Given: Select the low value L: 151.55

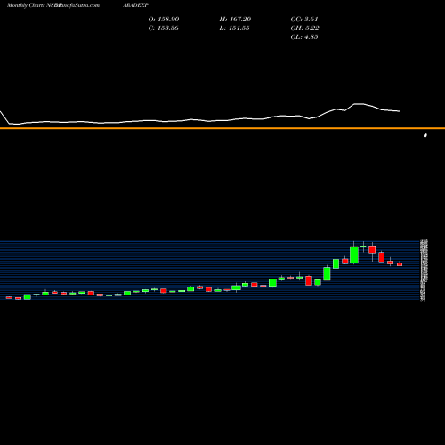Looking at the screenshot, I should point(234,28).
